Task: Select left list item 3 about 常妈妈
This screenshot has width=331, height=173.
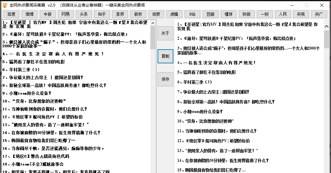Action: click(x=74, y=44)
